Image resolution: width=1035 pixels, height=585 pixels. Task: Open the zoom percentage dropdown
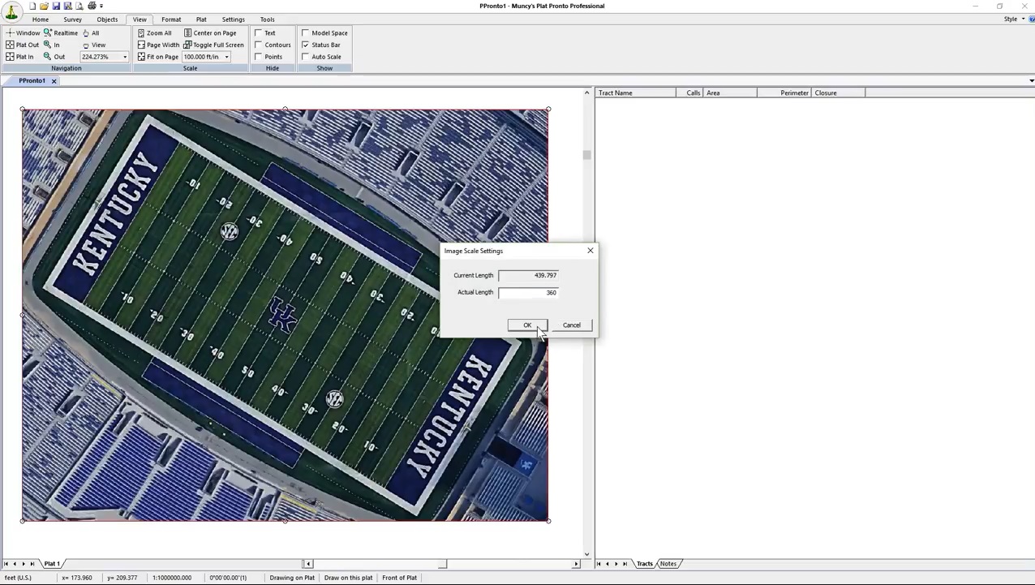pos(125,57)
